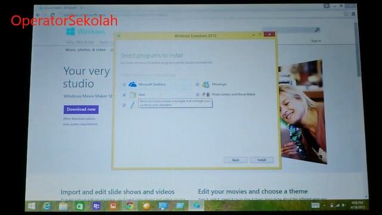Screen dimensions: 382x215
Task: Launch Internet Explorer from the taskbar
Action: click(x=47, y=207)
